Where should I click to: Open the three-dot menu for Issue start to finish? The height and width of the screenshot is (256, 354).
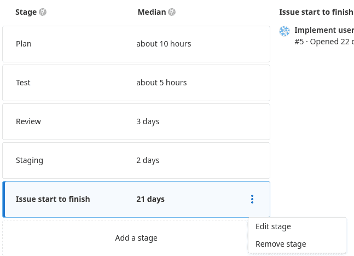pos(252,199)
